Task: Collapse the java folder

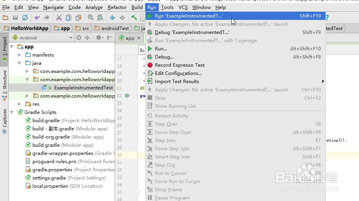Action: coord(20,63)
